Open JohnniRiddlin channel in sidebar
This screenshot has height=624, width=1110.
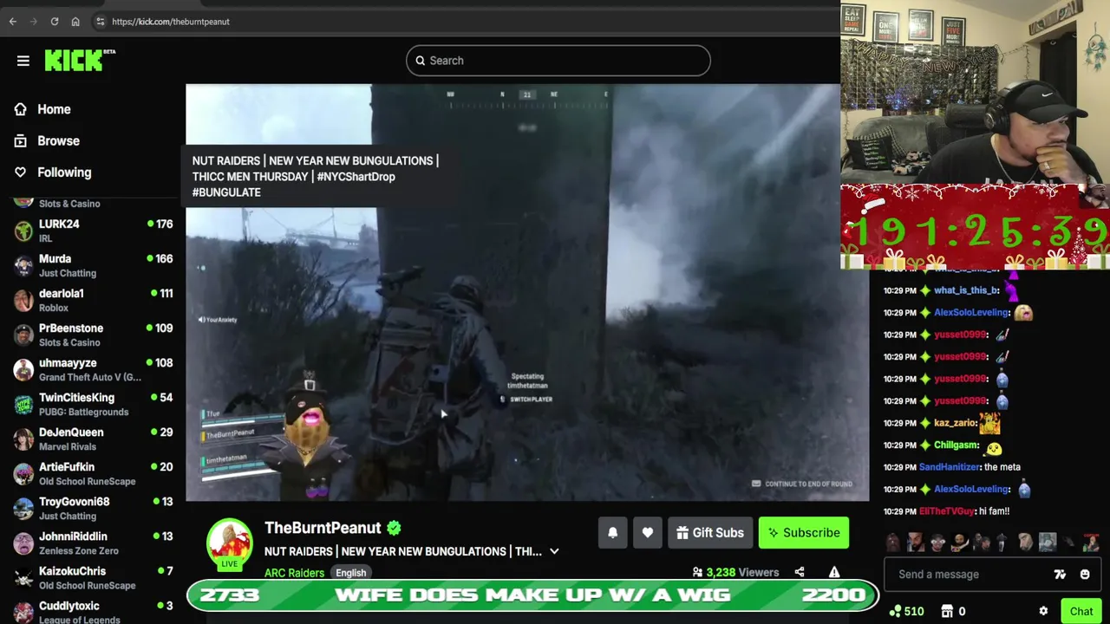click(93, 543)
